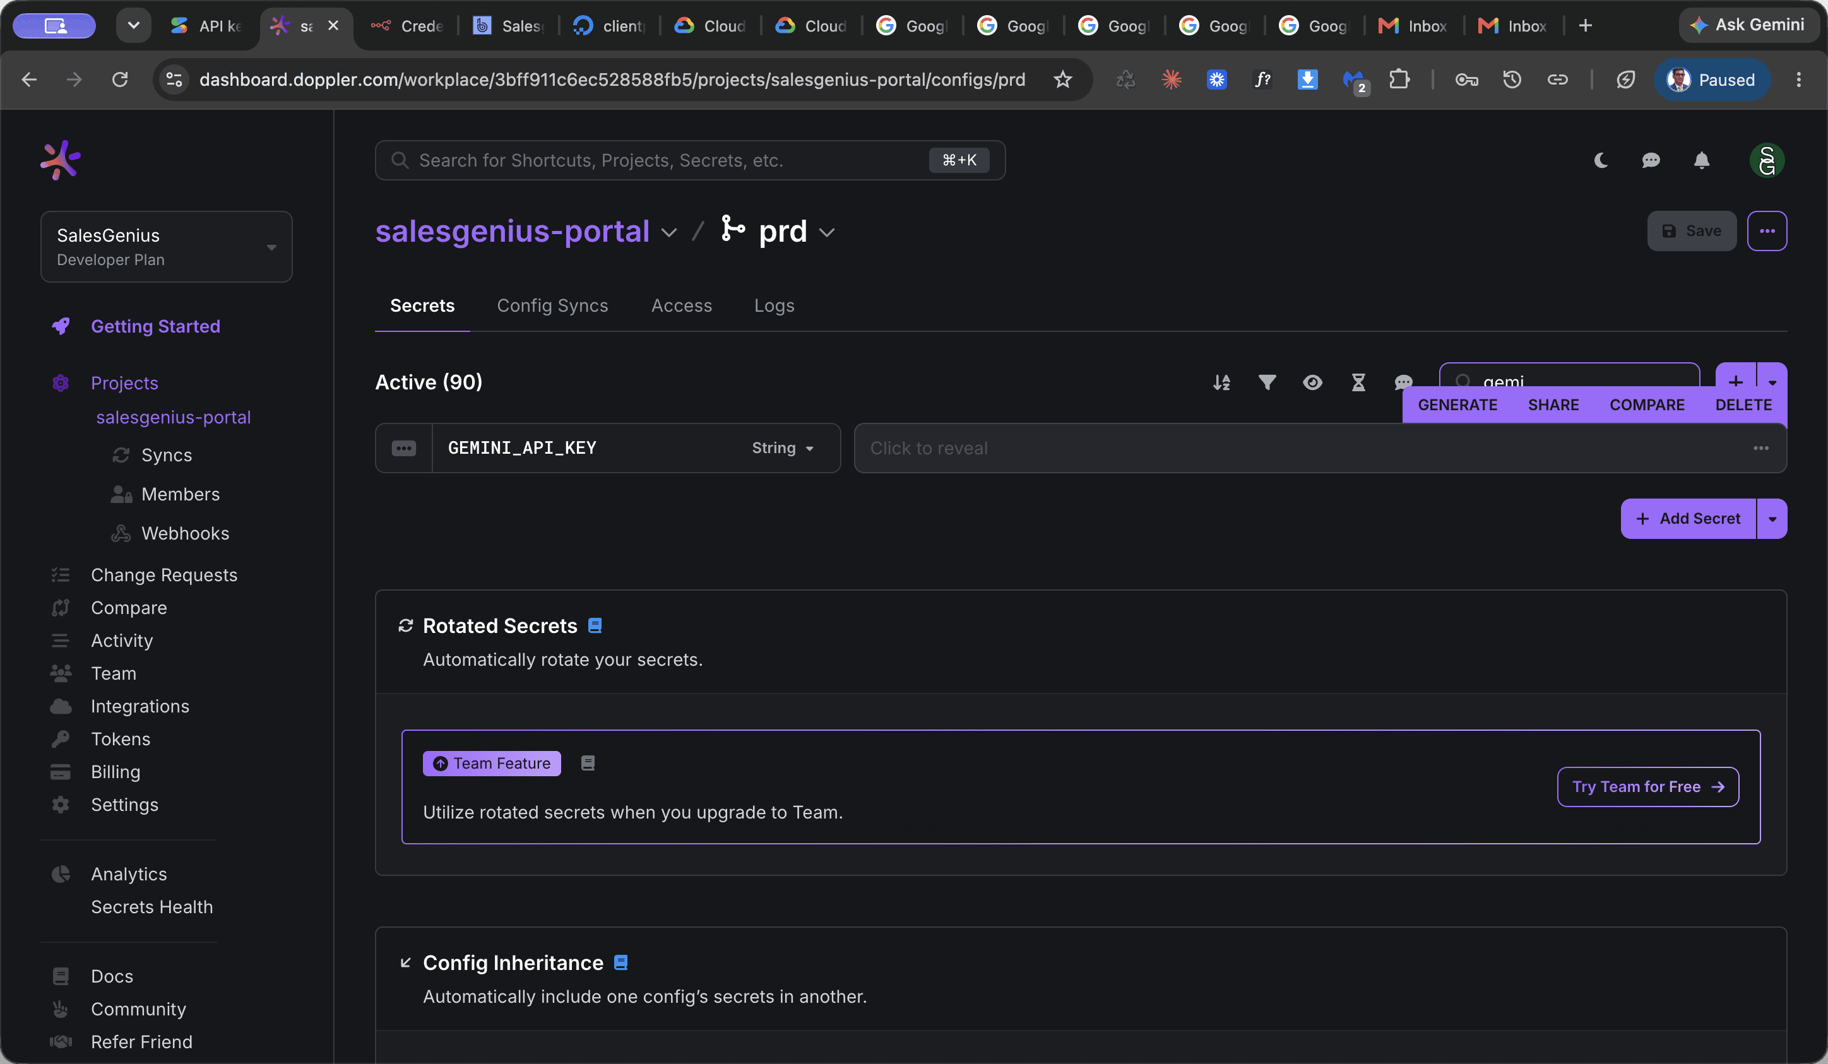Click the site information icon in the address bar

[174, 79]
